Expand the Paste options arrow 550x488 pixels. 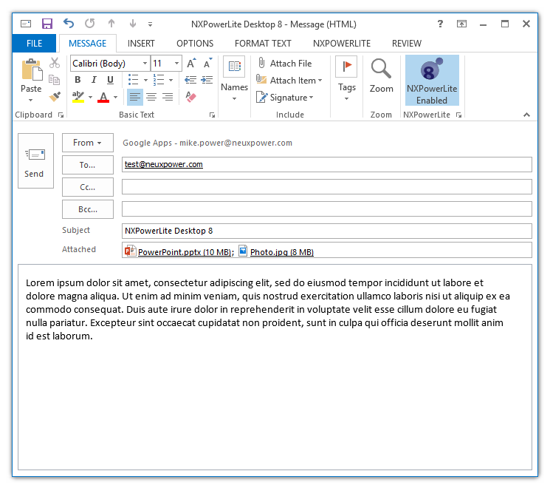31,100
